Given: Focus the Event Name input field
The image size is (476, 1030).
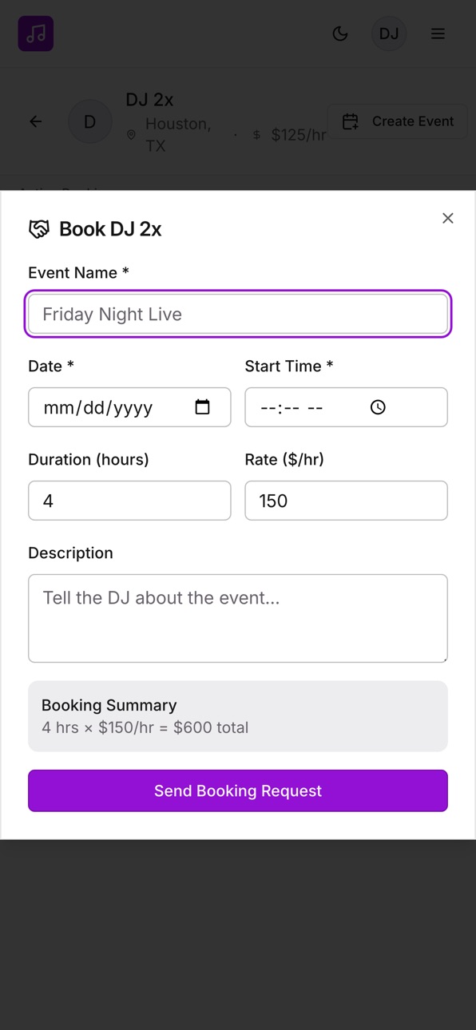Looking at the screenshot, I should [x=238, y=314].
